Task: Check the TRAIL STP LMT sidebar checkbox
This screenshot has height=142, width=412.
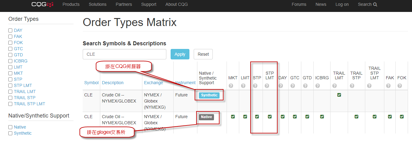Action: point(10,104)
